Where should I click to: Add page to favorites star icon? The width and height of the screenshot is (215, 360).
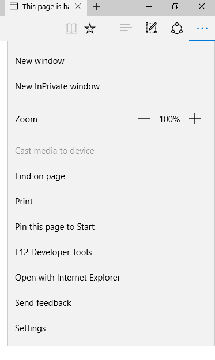(x=90, y=29)
